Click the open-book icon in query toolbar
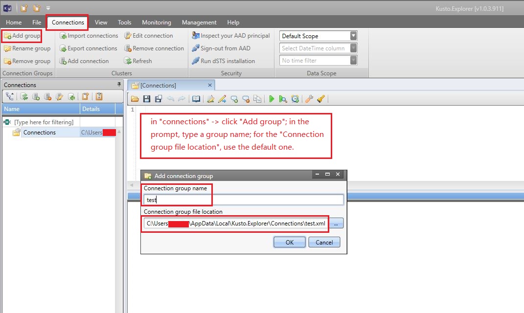Image resolution: width=524 pixels, height=313 pixels. click(196, 99)
